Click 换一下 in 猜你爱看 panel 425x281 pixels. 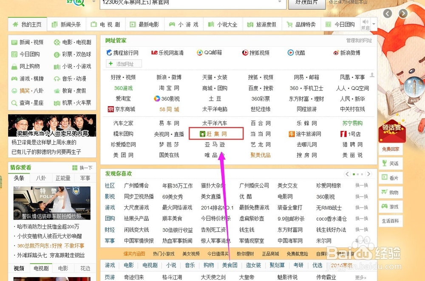coord(82,168)
